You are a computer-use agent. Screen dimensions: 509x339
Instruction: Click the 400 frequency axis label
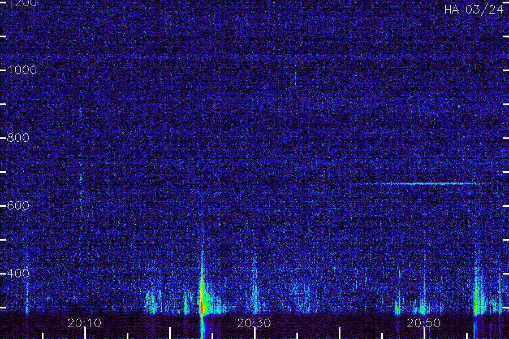click(18, 273)
